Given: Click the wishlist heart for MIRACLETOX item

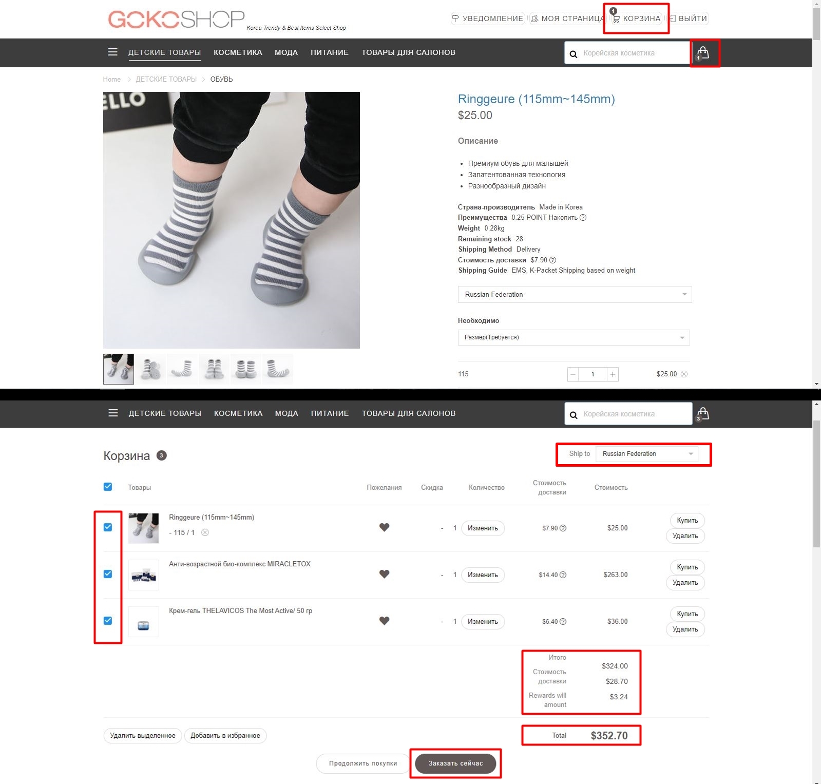Looking at the screenshot, I should [x=384, y=574].
